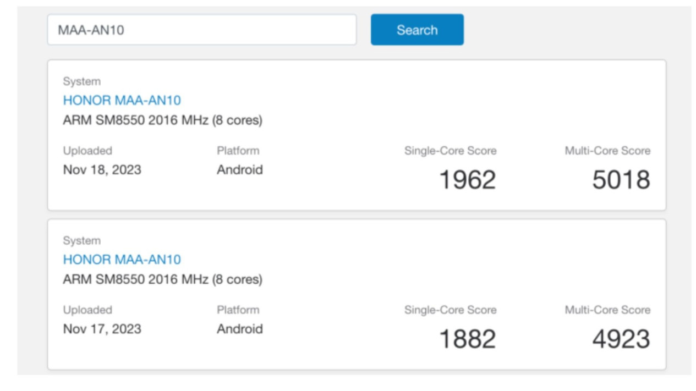Click ARM SM8550 text in the Nov 18 result

162,120
